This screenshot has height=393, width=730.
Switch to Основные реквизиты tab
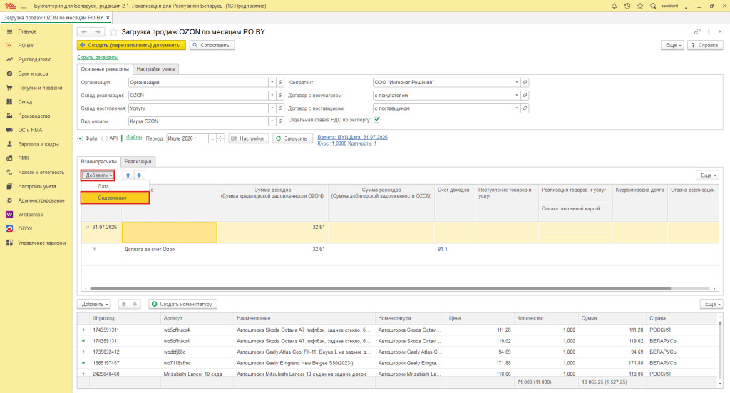(105, 69)
